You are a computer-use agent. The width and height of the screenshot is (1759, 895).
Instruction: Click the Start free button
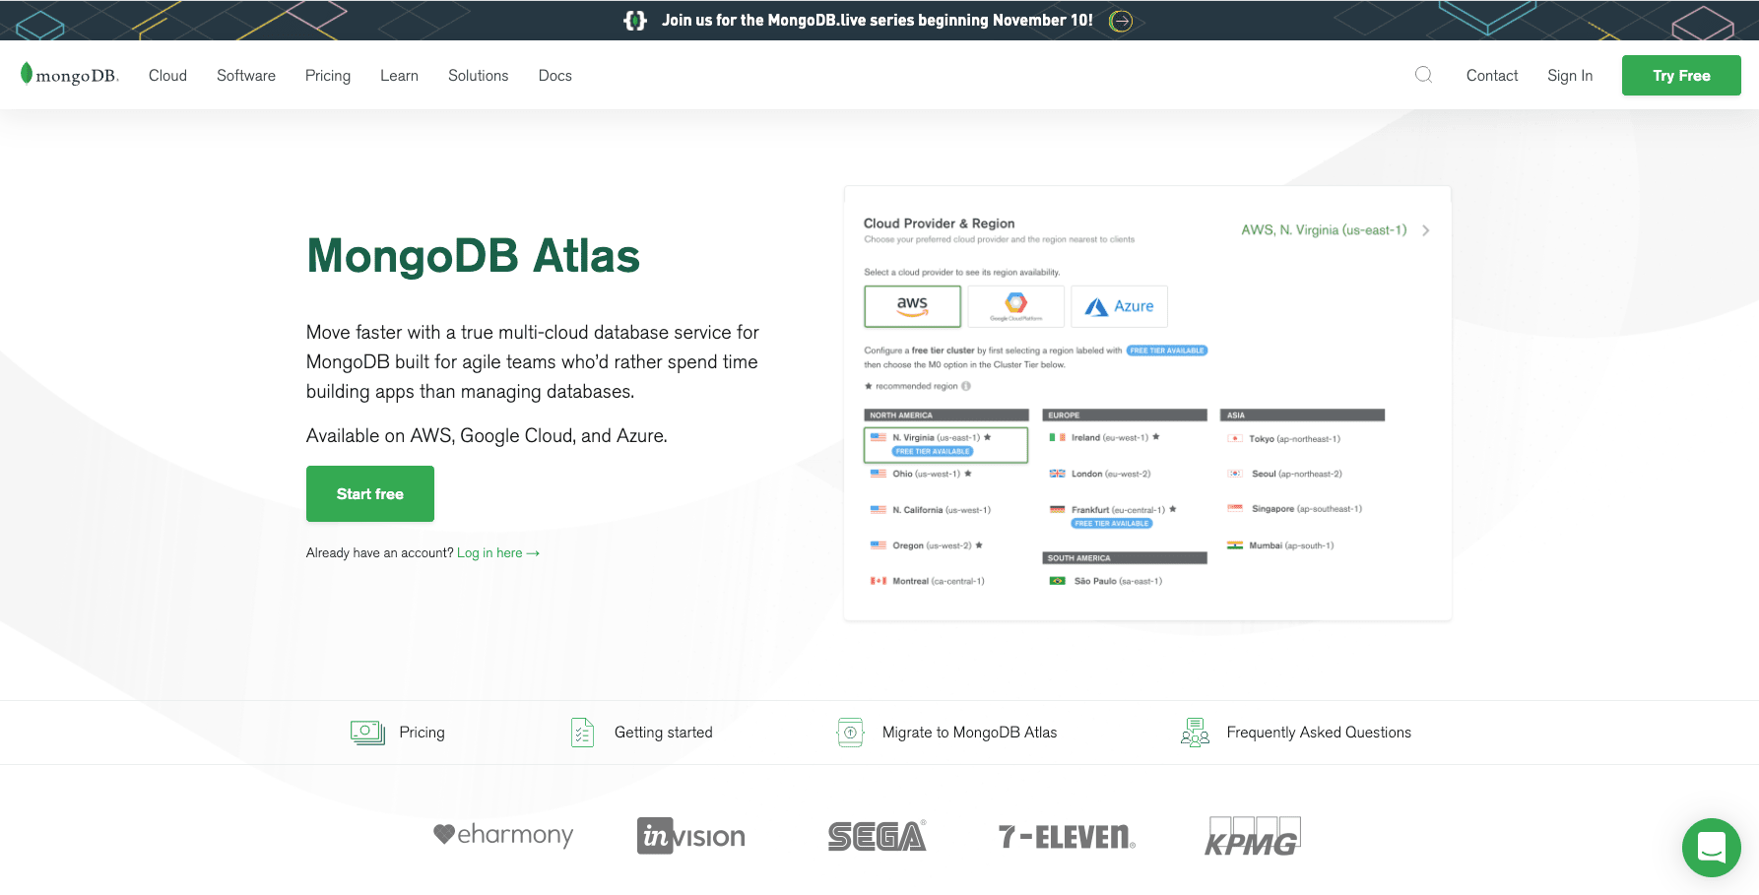(369, 493)
